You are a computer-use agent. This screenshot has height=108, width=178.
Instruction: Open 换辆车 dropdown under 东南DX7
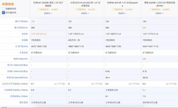pos(48,13)
